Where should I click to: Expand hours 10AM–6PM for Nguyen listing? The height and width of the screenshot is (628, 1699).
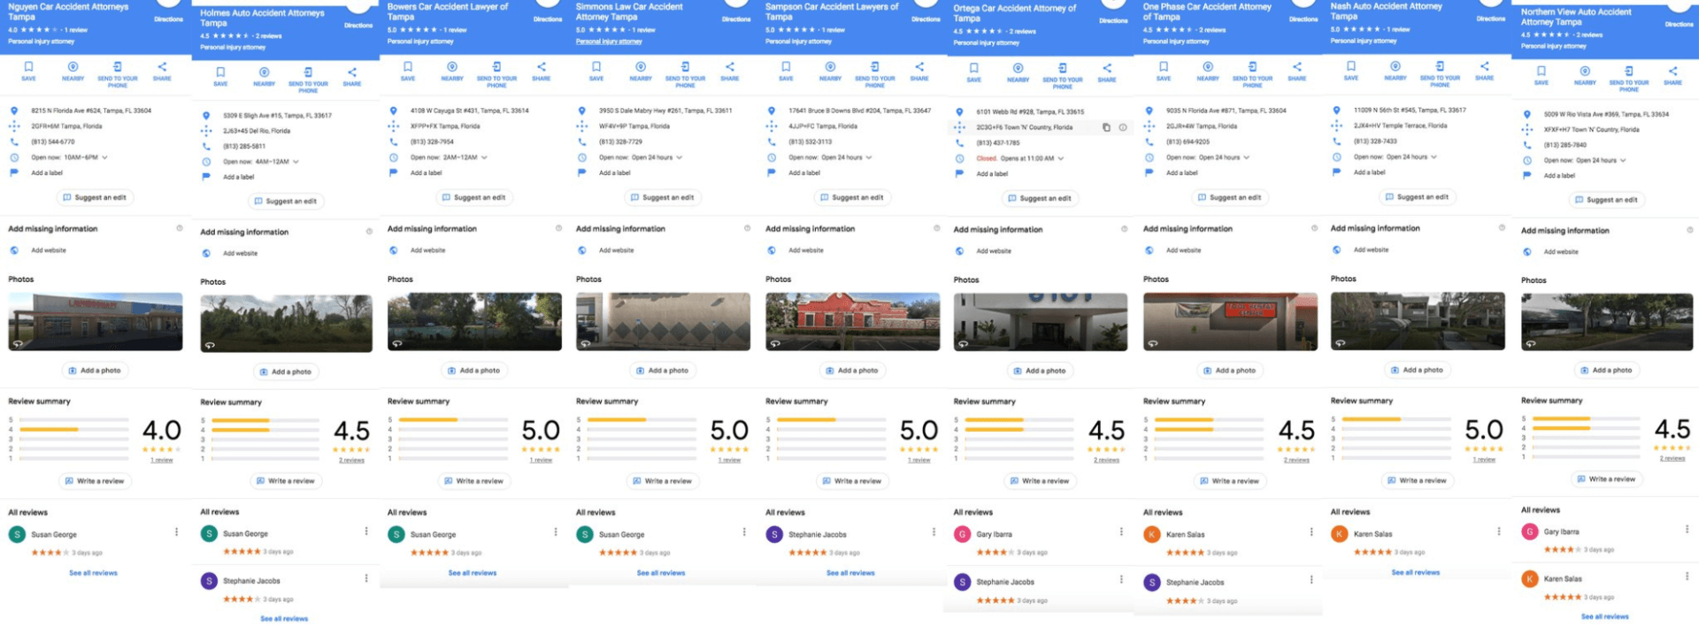[x=104, y=157]
